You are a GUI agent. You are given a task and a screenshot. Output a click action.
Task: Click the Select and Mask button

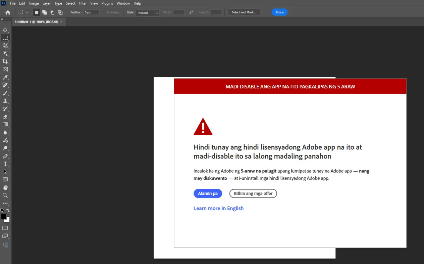pyautogui.click(x=244, y=12)
